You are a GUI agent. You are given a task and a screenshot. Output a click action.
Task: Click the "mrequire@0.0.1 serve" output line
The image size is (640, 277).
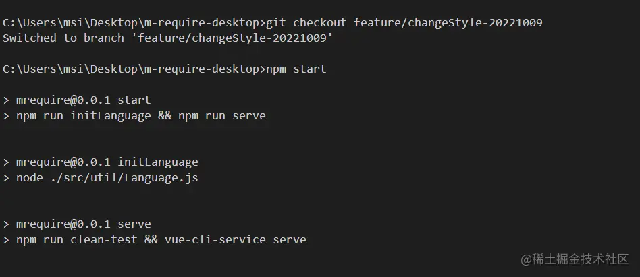click(84, 224)
